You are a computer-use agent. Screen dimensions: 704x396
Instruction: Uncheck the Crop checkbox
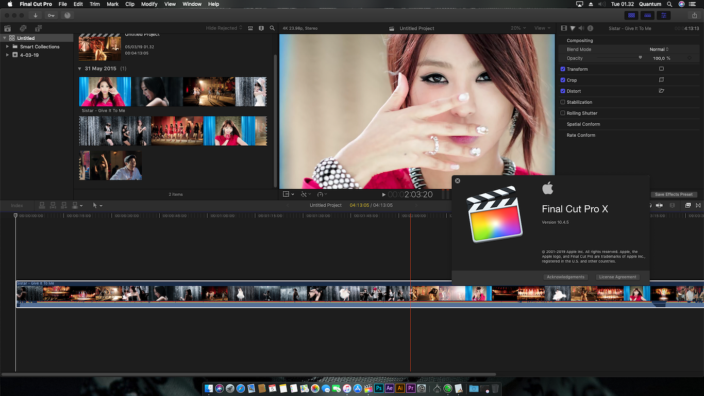tap(563, 80)
